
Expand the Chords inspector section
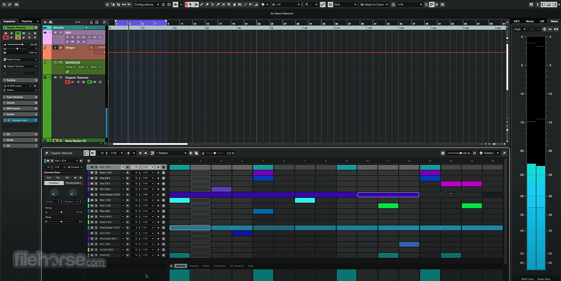(x=20, y=103)
